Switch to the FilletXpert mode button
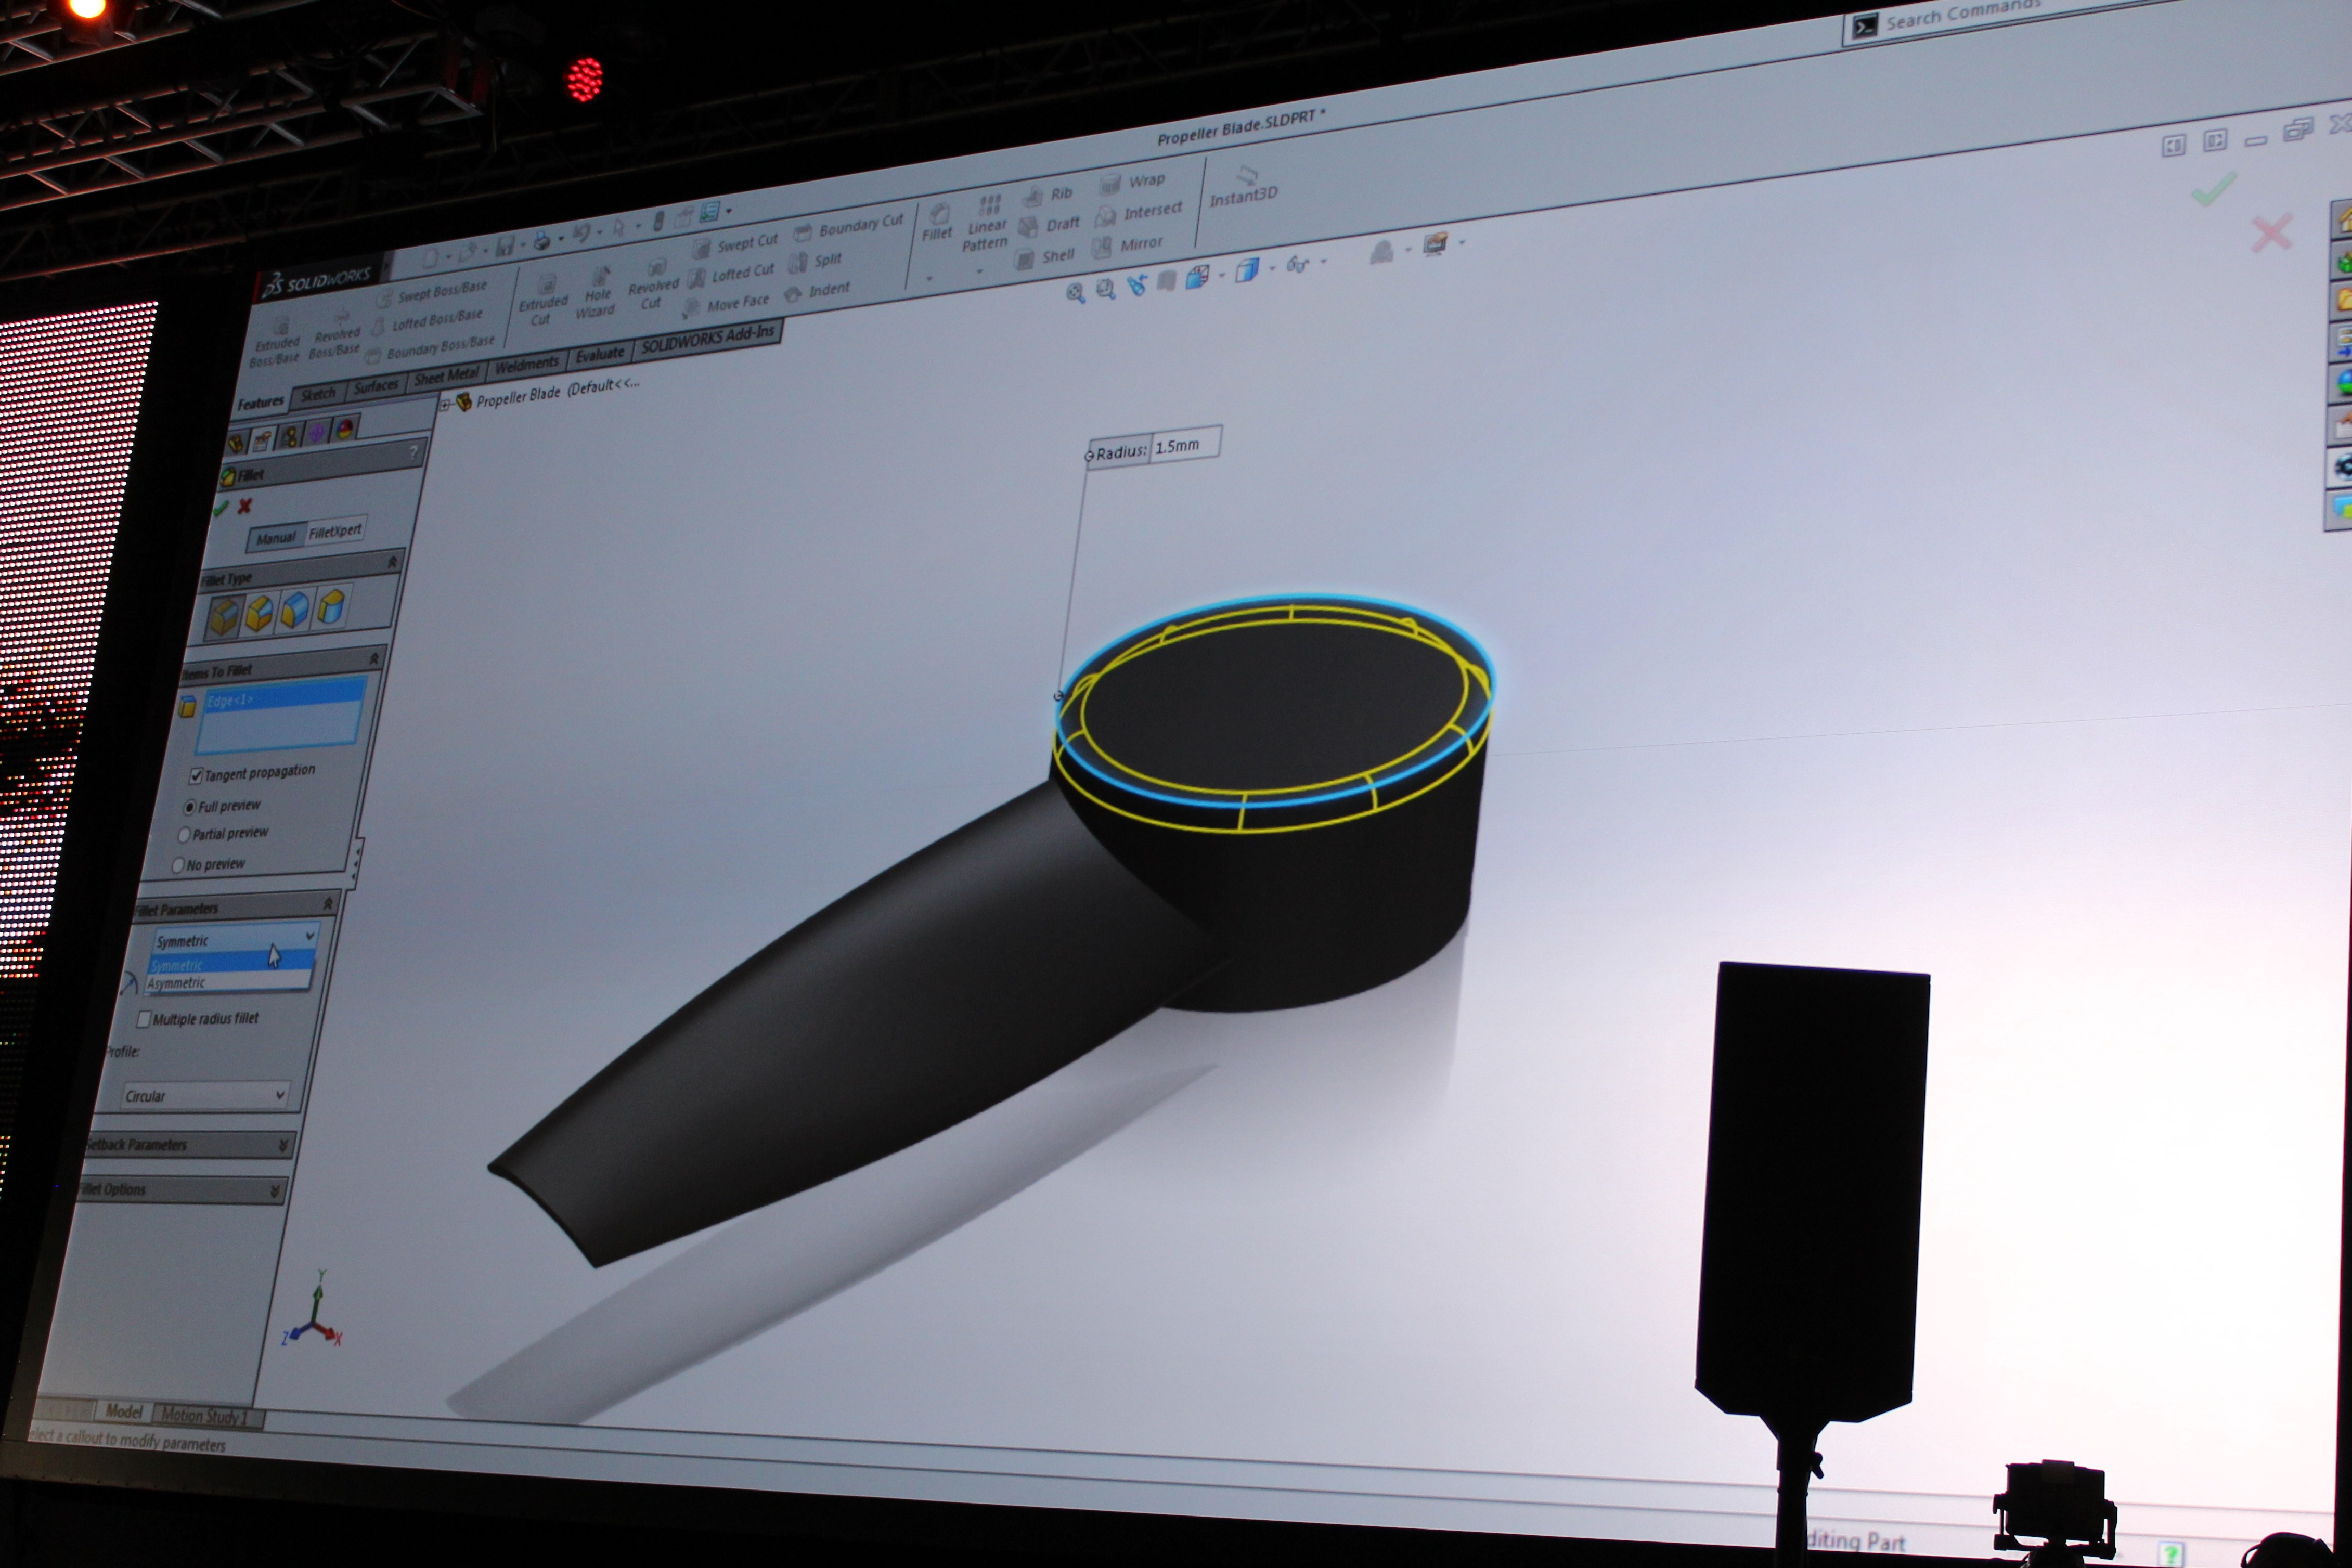Viewport: 2352px width, 1568px height. 334,531
